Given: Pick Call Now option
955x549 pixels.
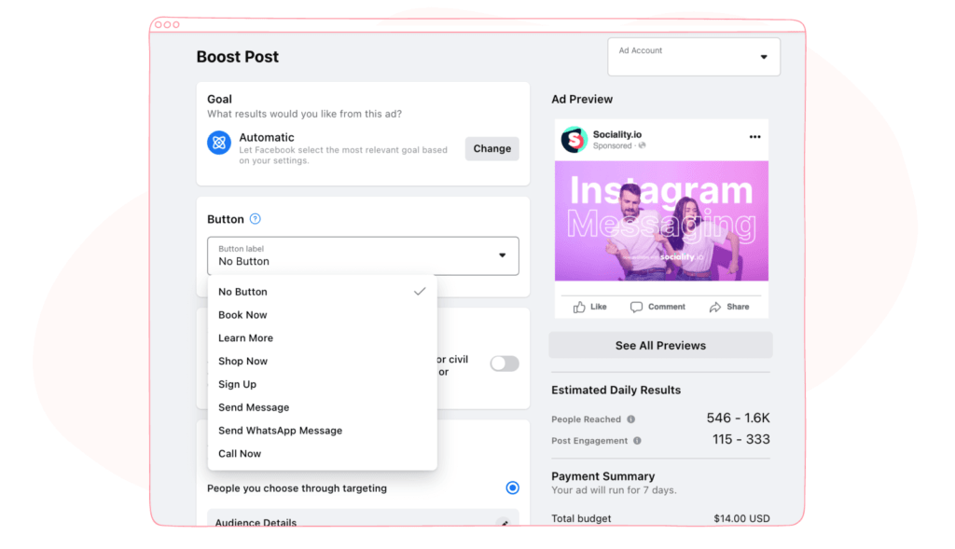Looking at the screenshot, I should coord(322,453).
